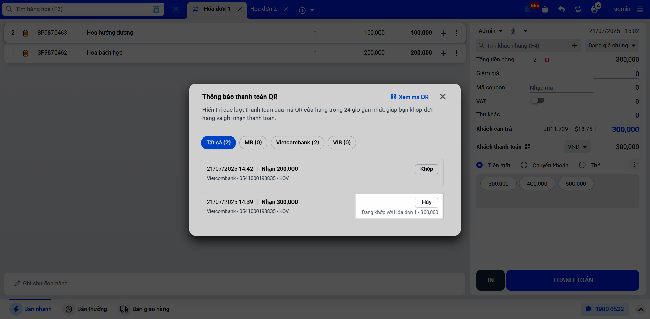Switch to Bán giao hàng mode
This screenshot has width=650, height=319.
(x=144, y=309)
